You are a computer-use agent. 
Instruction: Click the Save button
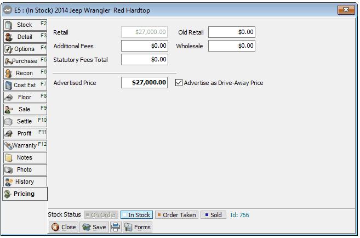coord(95,227)
